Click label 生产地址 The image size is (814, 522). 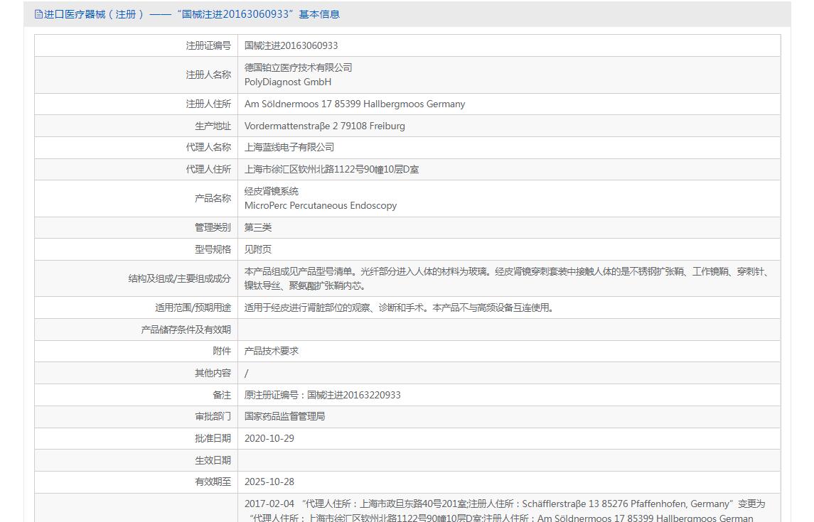point(213,126)
